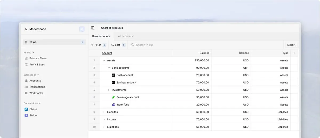Click the Sort arrows icon
This screenshot has width=320, height=138.
(x=112, y=45)
